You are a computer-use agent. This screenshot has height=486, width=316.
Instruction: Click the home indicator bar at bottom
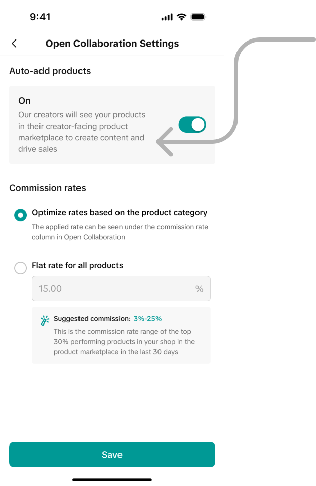(x=112, y=479)
